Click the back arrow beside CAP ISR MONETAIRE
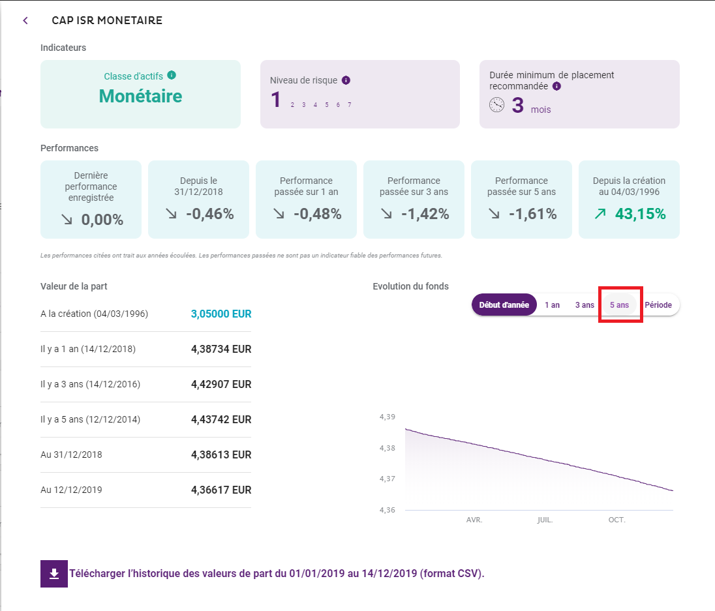Screen dimensions: 715x611 (25, 21)
